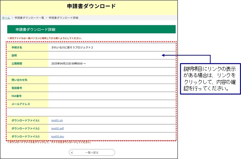Open the test02.pdf download link
Screen dimensions: 241x159
(x=57, y=128)
